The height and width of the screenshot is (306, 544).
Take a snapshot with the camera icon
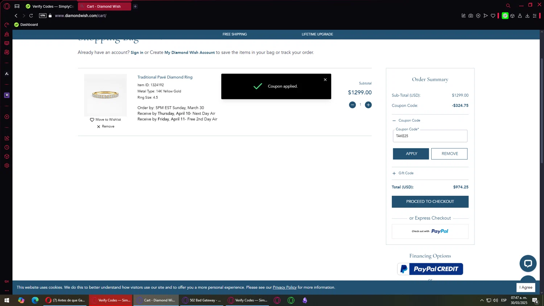point(471,16)
